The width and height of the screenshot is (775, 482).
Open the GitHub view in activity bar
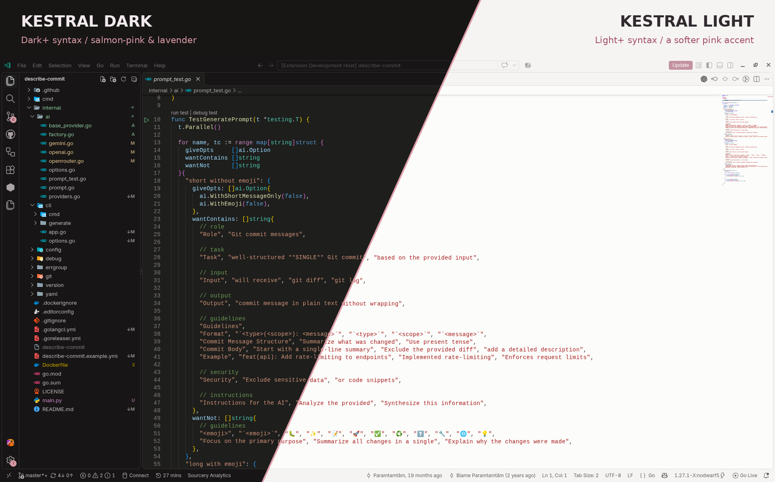point(10,134)
